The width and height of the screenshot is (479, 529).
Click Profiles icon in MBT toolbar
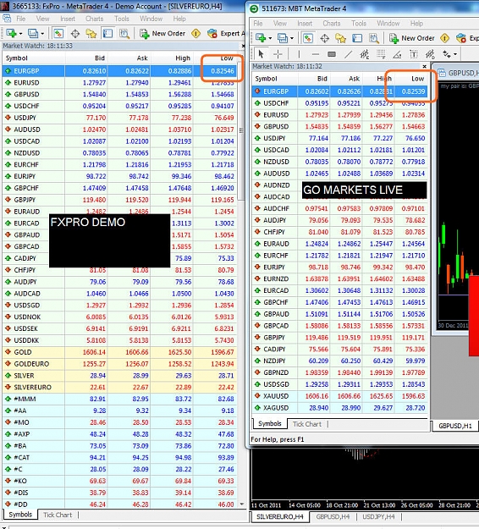[283, 38]
